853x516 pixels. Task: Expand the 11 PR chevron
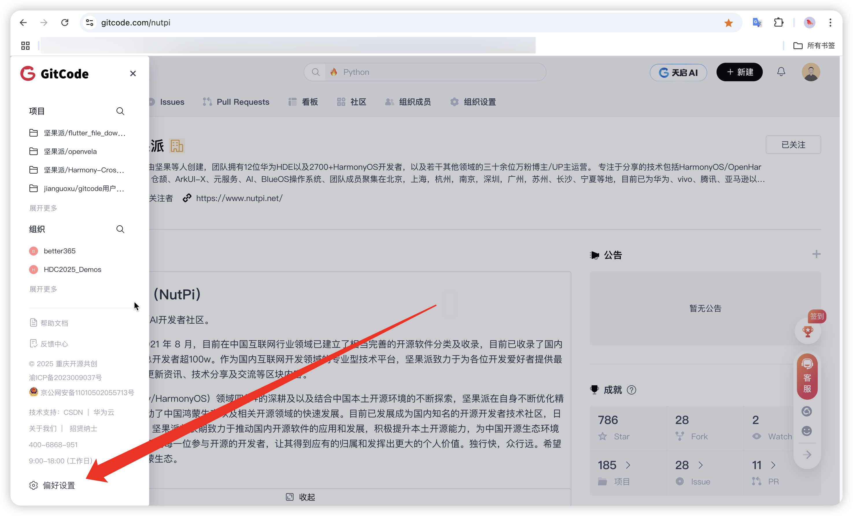point(773,465)
